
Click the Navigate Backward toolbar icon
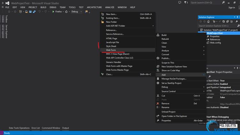(x=9, y=12)
